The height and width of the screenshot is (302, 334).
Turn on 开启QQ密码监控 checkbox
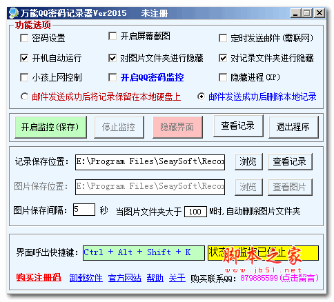(112, 77)
